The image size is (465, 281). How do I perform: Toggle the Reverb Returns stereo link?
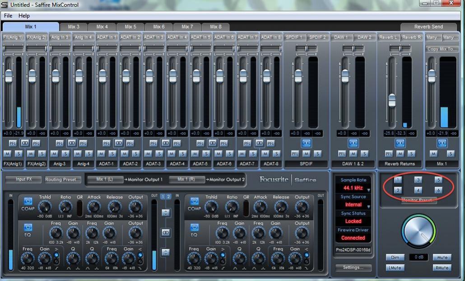click(x=400, y=143)
